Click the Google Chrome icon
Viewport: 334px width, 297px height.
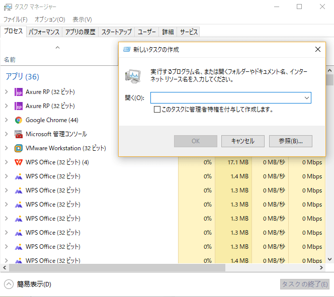pos(19,120)
